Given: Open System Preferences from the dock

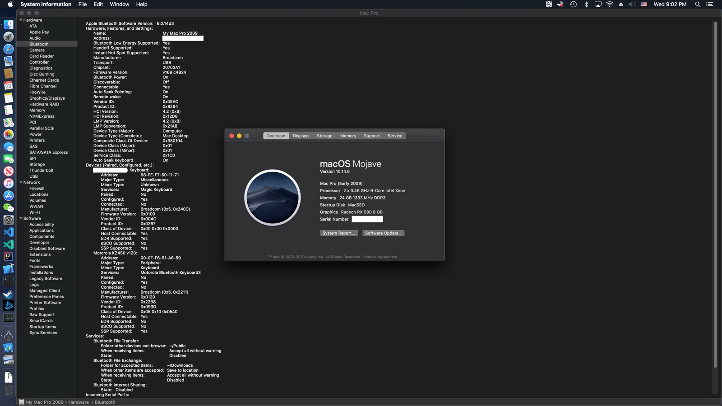Looking at the screenshot, I should pos(9,220).
